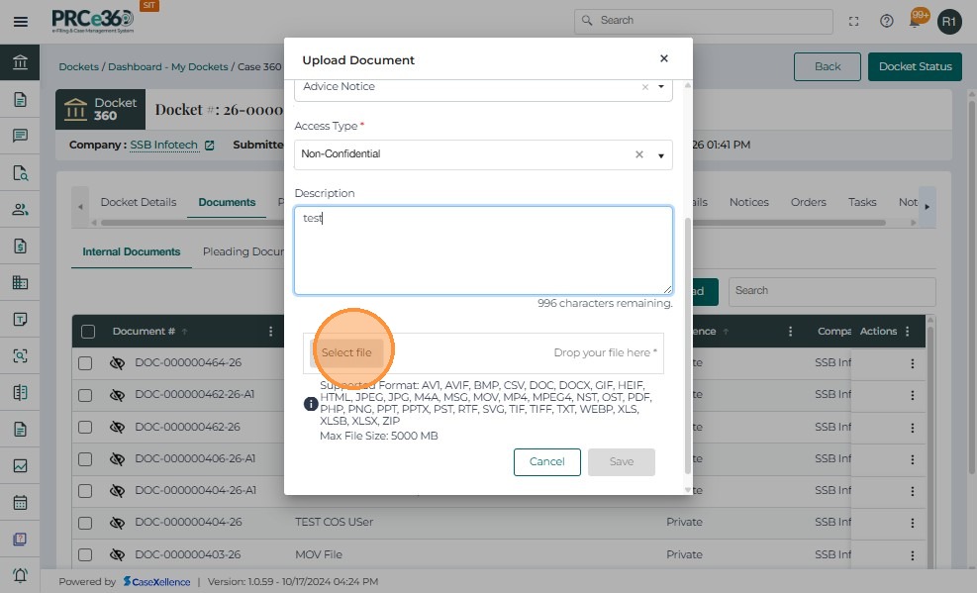Screen dimensions: 977x593
Task: Check the box for DOC-000000406-26-A1
Action: [85, 459]
